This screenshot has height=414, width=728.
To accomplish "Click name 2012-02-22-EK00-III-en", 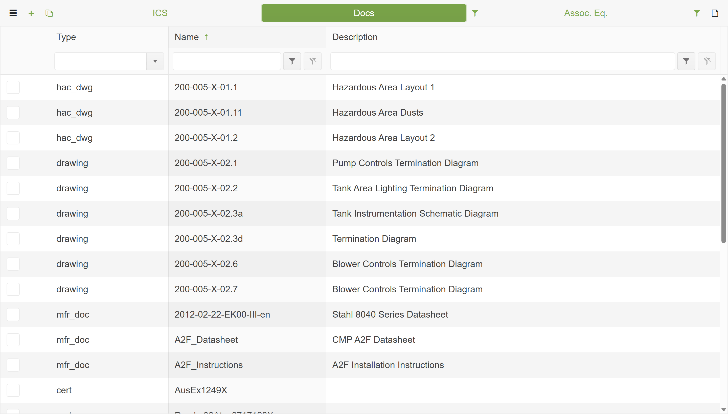I will click(x=222, y=315).
